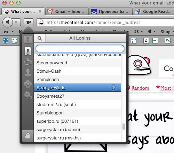The image size is (174, 153).
Task: Select the surgerystar.ru (mskhv) login
Action: tap(77, 138)
